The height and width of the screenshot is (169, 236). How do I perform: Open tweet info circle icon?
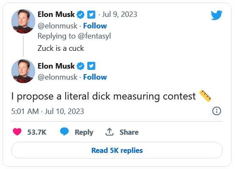click(x=217, y=111)
